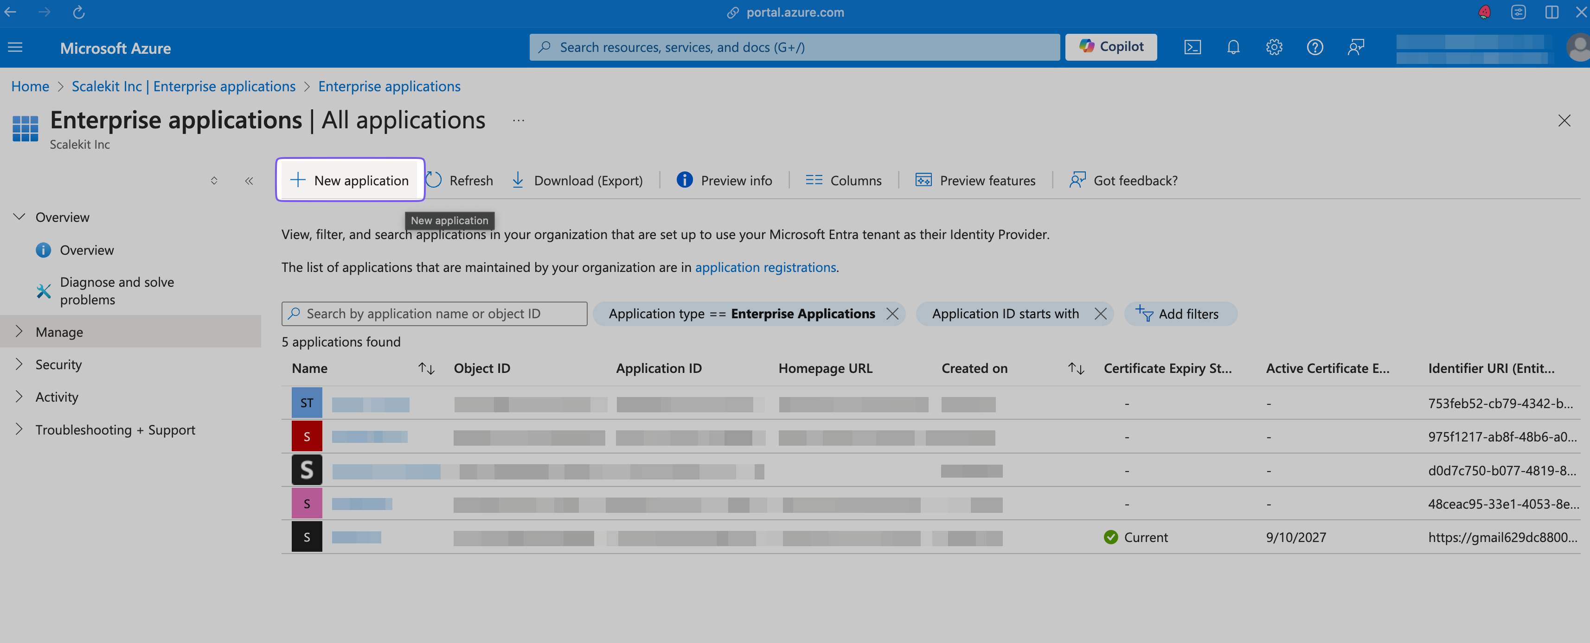1590x643 pixels.
Task: Click the search by application name field
Action: 433,313
